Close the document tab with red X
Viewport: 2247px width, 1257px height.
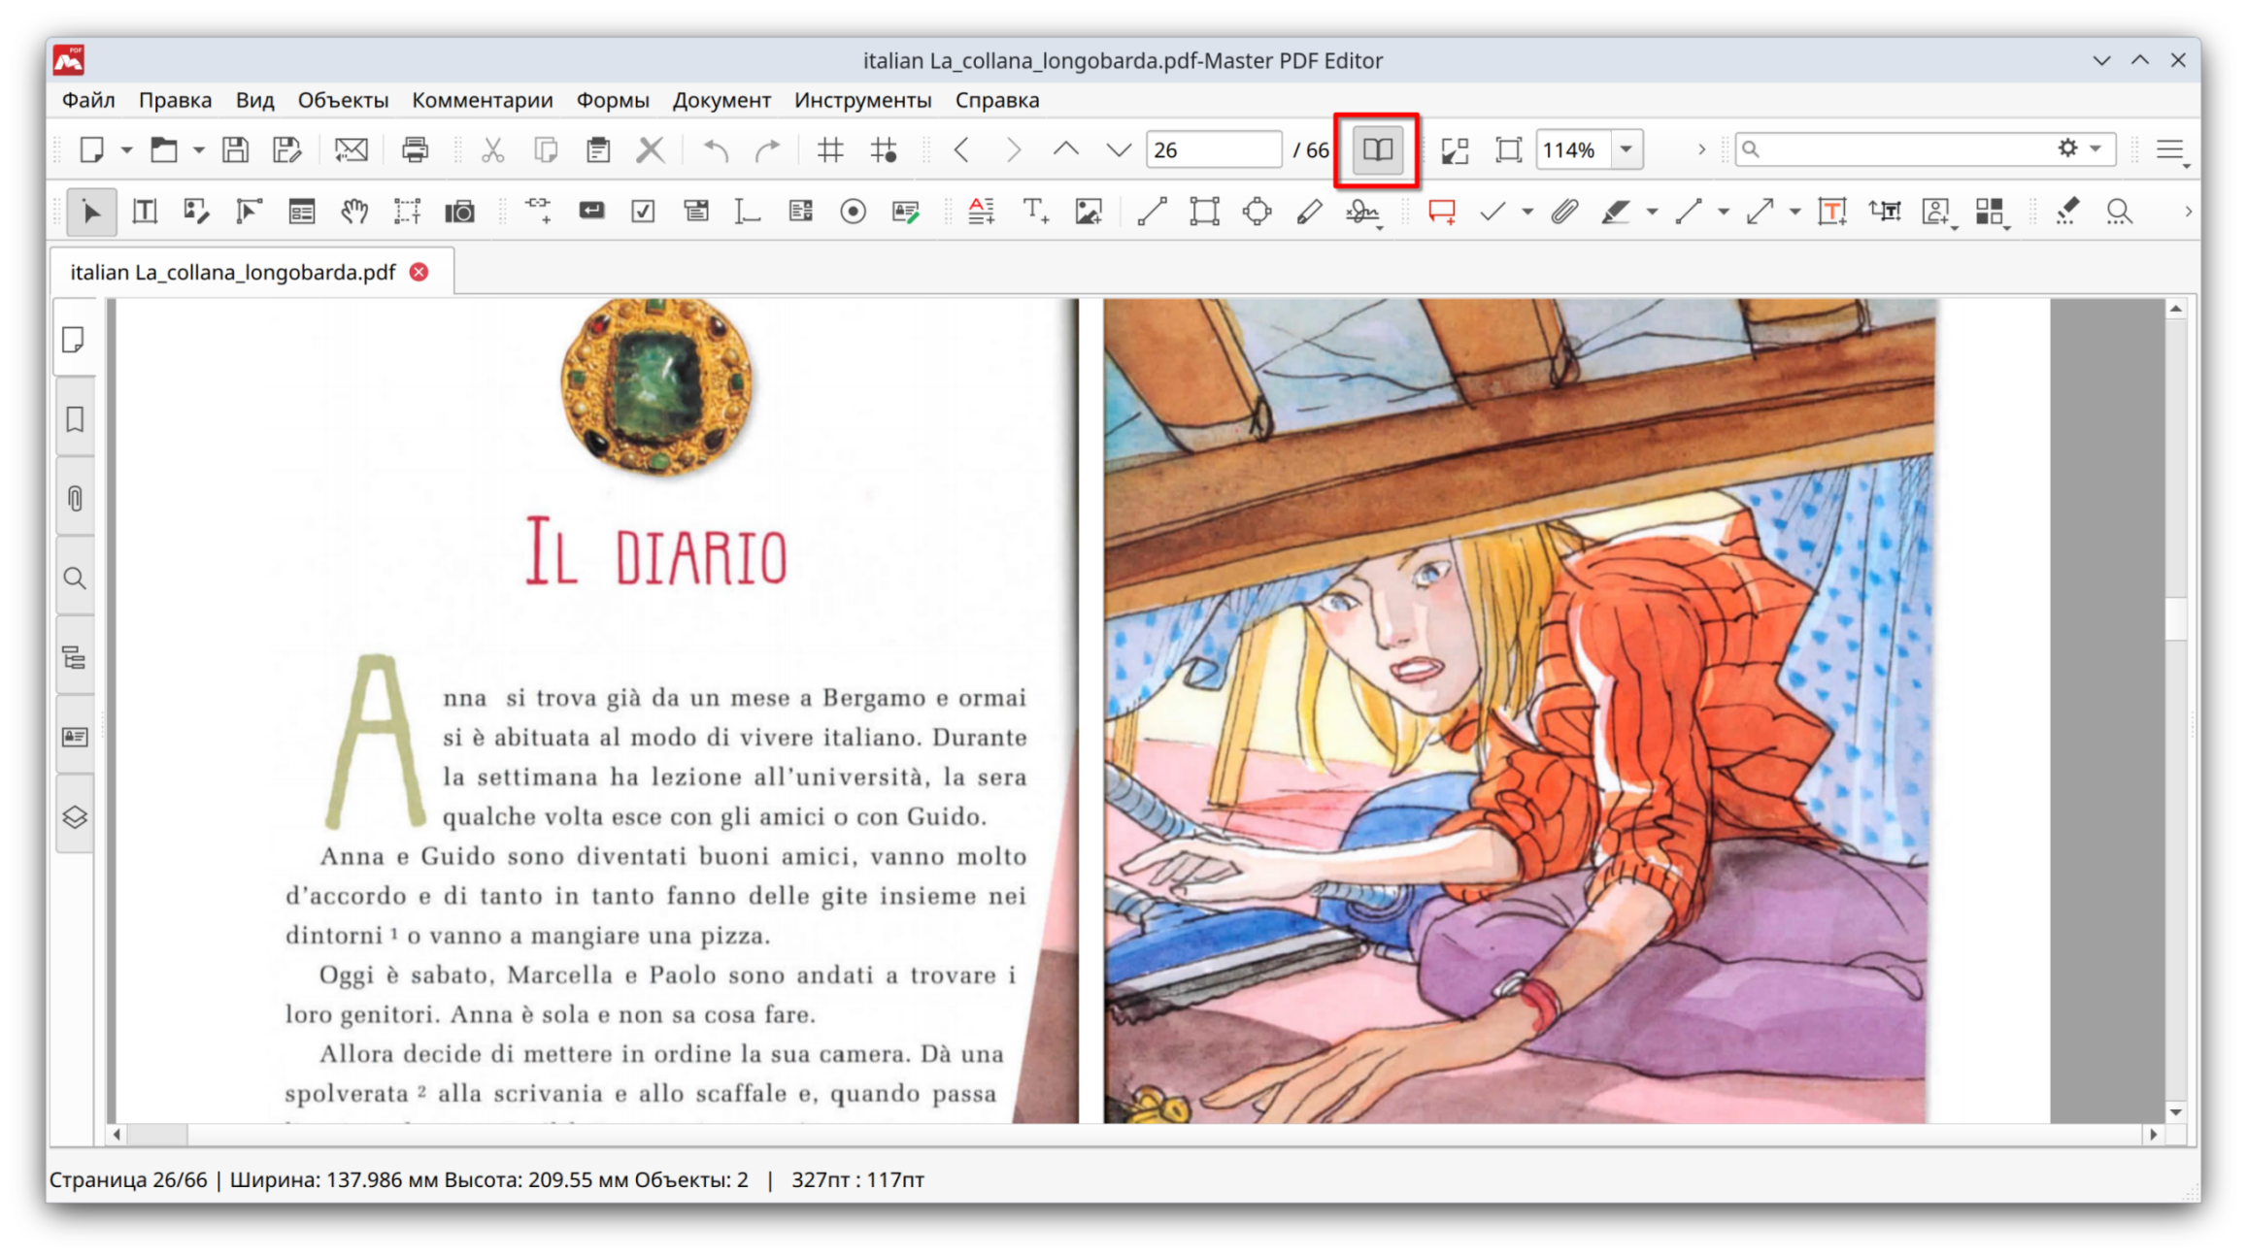pos(419,272)
